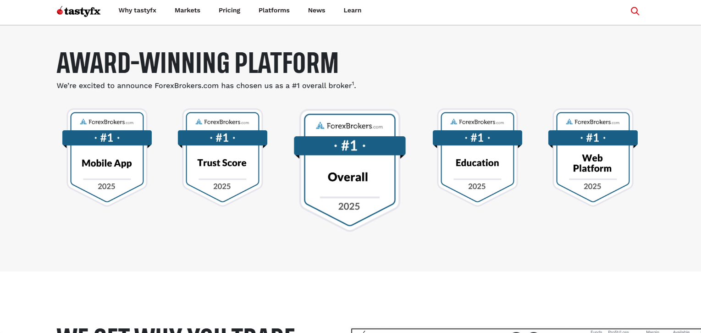701x333 pixels.
Task: Click the Award-Winning Platform heading
Action: (198, 63)
